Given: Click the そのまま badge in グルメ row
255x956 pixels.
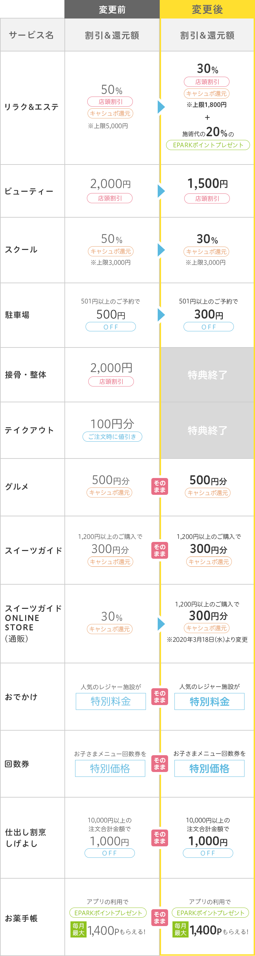Looking at the screenshot, I should [160, 486].
